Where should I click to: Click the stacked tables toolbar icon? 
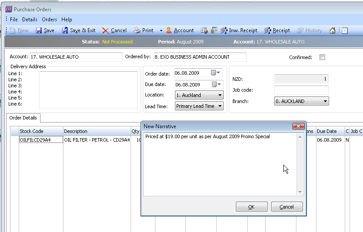point(214,30)
